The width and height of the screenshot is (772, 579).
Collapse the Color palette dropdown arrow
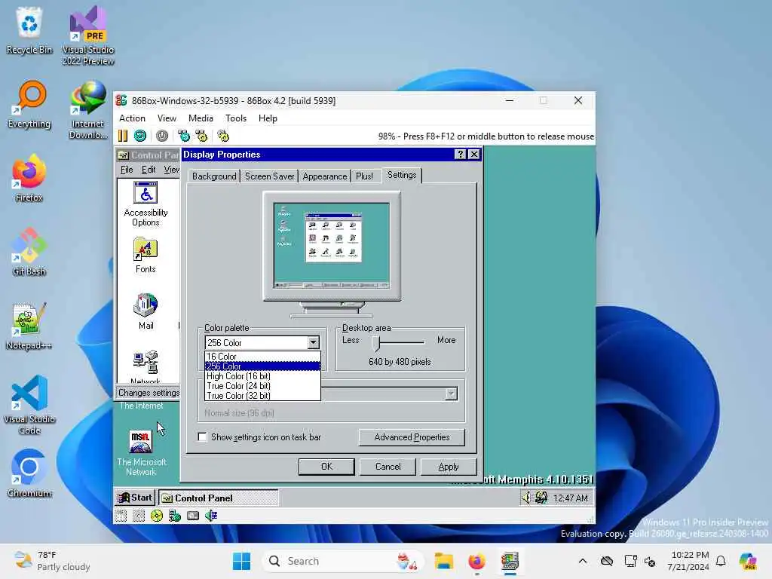tap(313, 342)
